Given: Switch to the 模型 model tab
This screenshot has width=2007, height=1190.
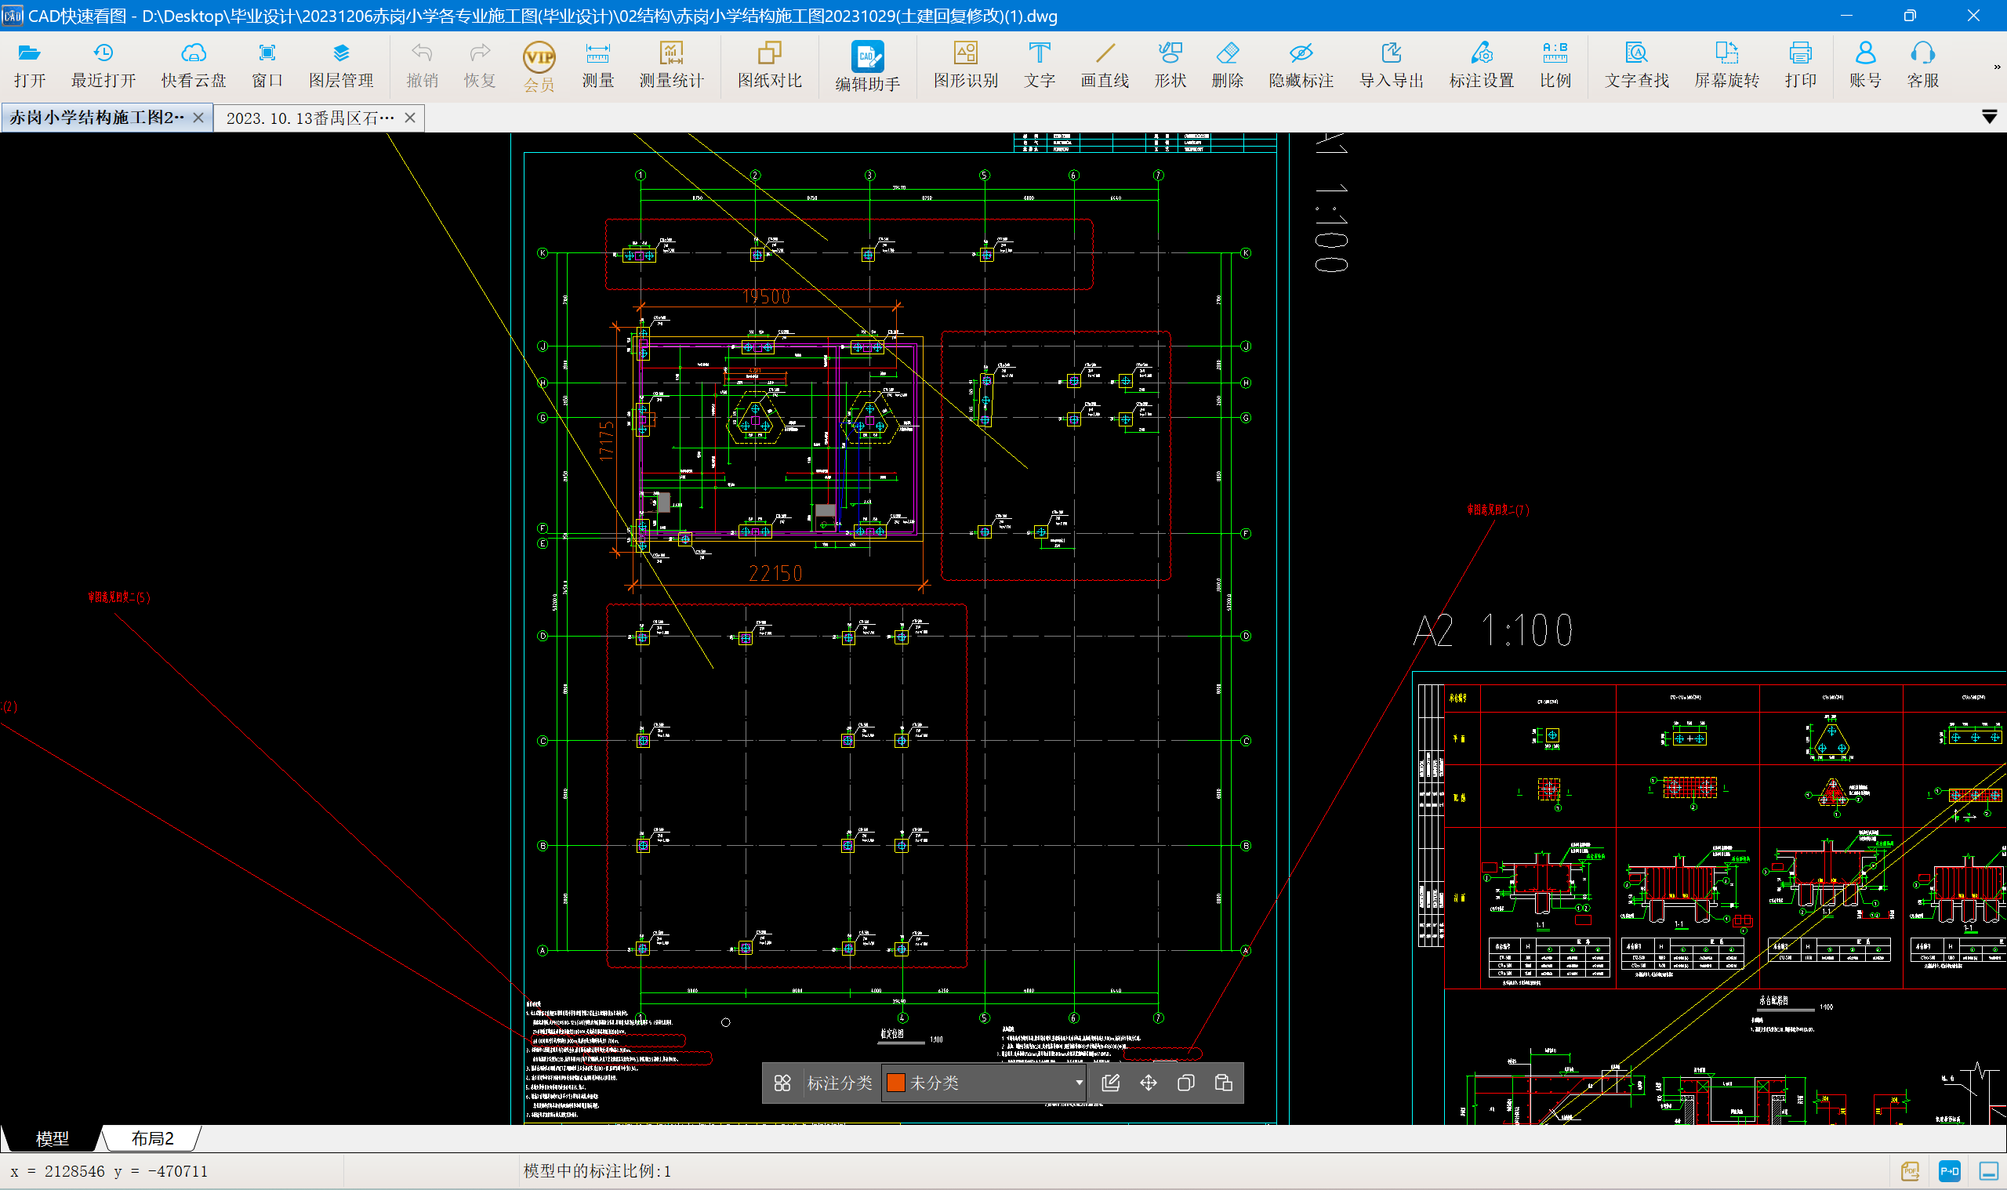Looking at the screenshot, I should [52, 1138].
